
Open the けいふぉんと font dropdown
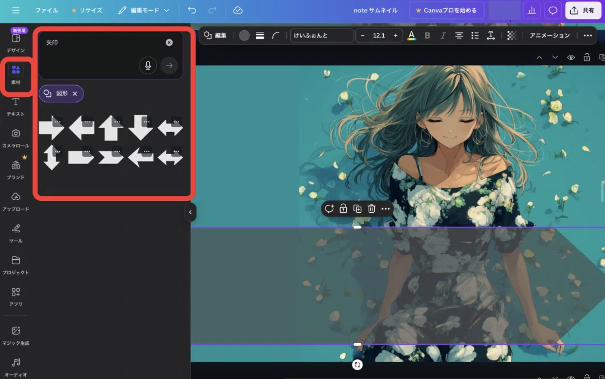322,35
